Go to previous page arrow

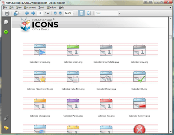(27, 13)
